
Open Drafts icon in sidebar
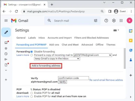point(6,65)
